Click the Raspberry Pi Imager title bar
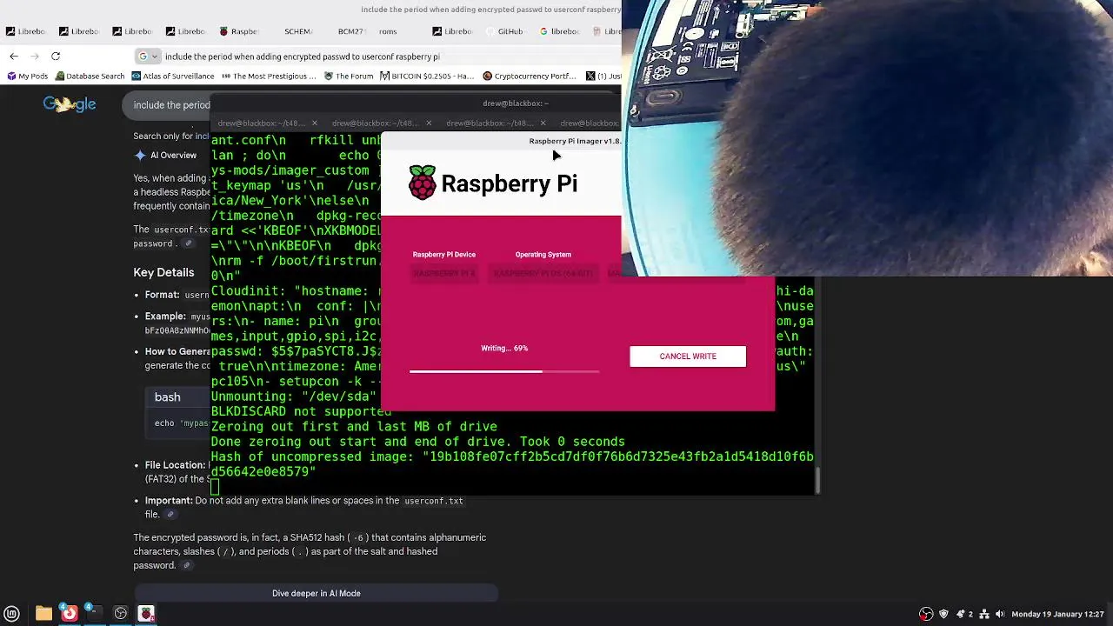The image size is (1113, 626). coord(501,141)
